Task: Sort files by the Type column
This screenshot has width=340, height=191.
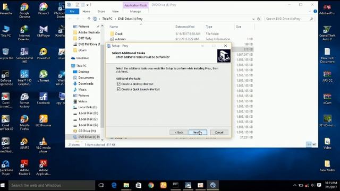Action: pos(209,27)
